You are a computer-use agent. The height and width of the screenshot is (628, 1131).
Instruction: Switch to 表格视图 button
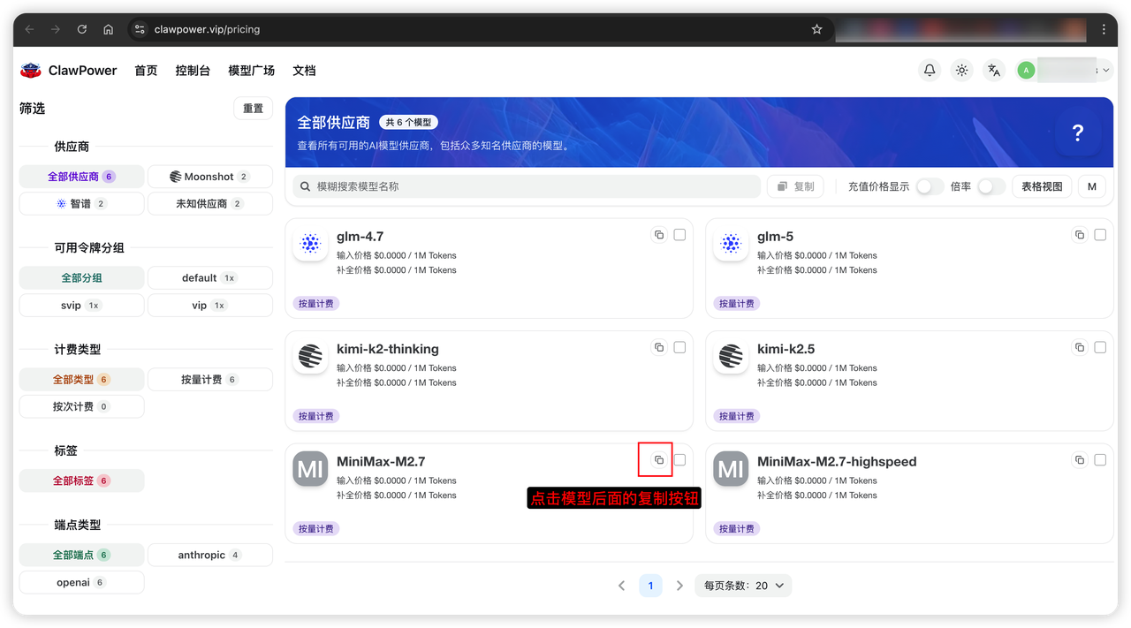click(x=1042, y=186)
